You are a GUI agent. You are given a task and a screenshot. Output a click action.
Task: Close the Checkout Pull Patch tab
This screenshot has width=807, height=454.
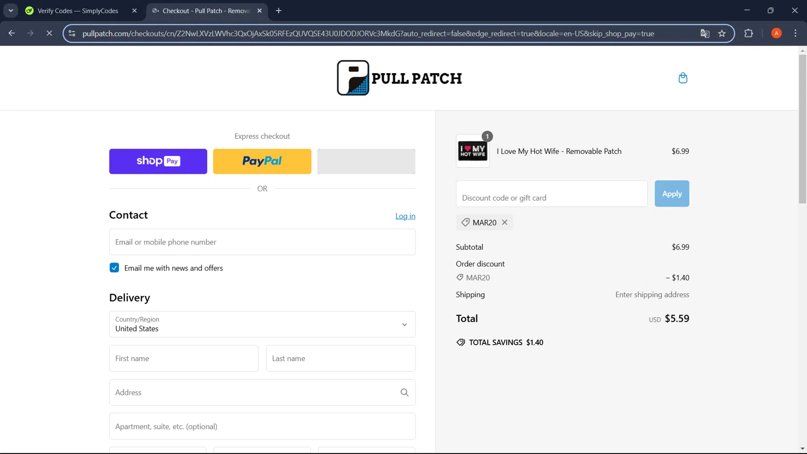260,11
